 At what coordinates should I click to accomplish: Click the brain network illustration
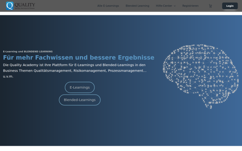tap(200, 77)
